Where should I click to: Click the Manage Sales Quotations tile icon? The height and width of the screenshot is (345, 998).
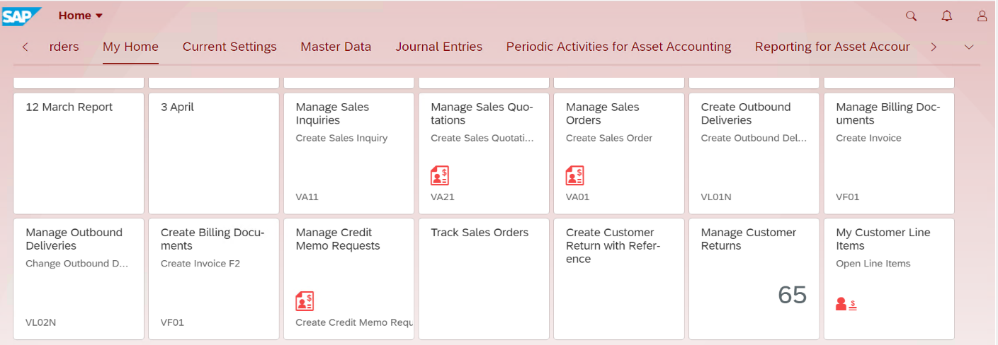coord(440,175)
